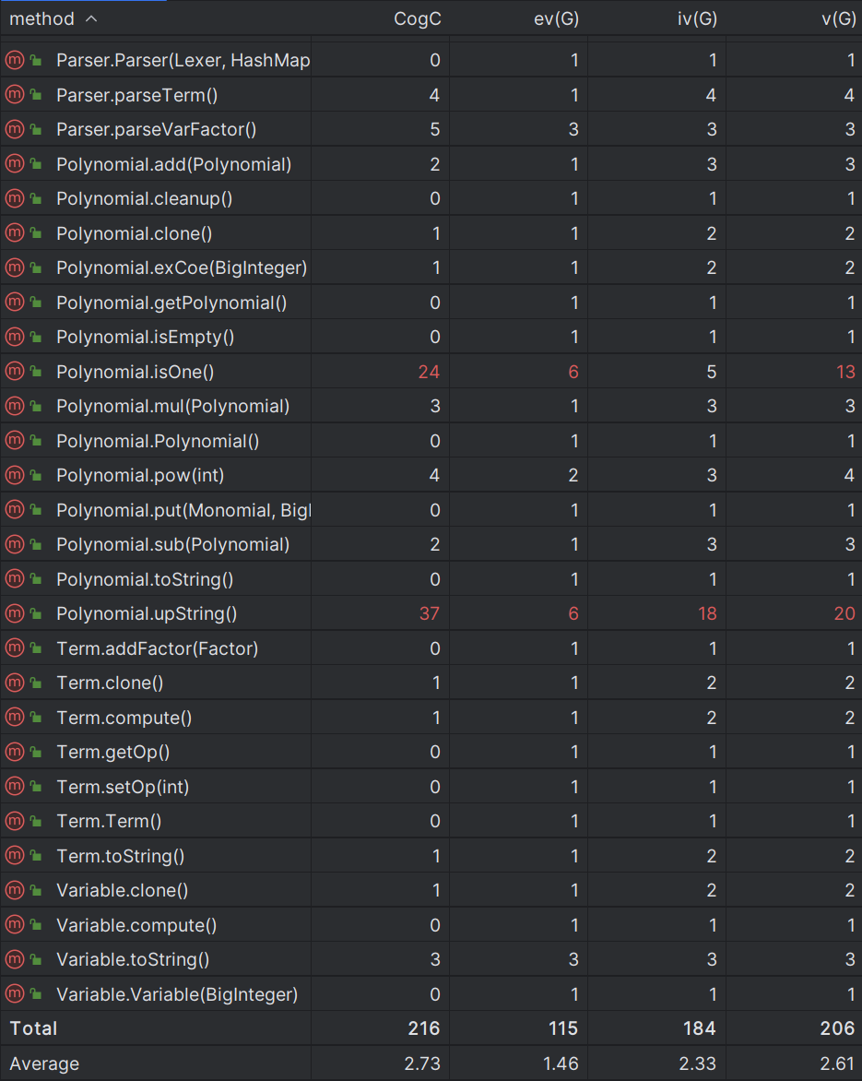Click the ascending sort arrow beside method
This screenshot has height=1081, width=862.
91,19
